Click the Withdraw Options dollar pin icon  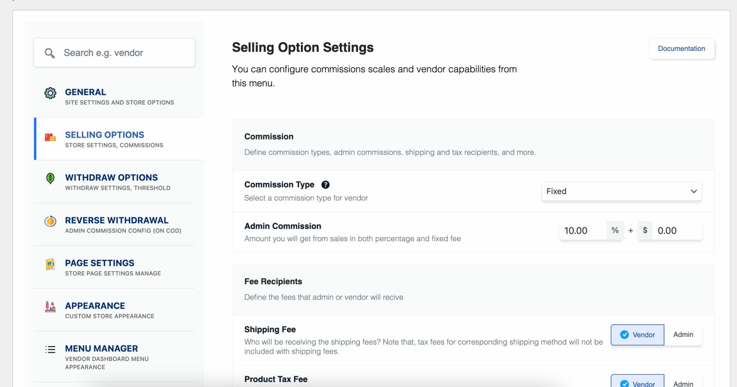point(50,178)
